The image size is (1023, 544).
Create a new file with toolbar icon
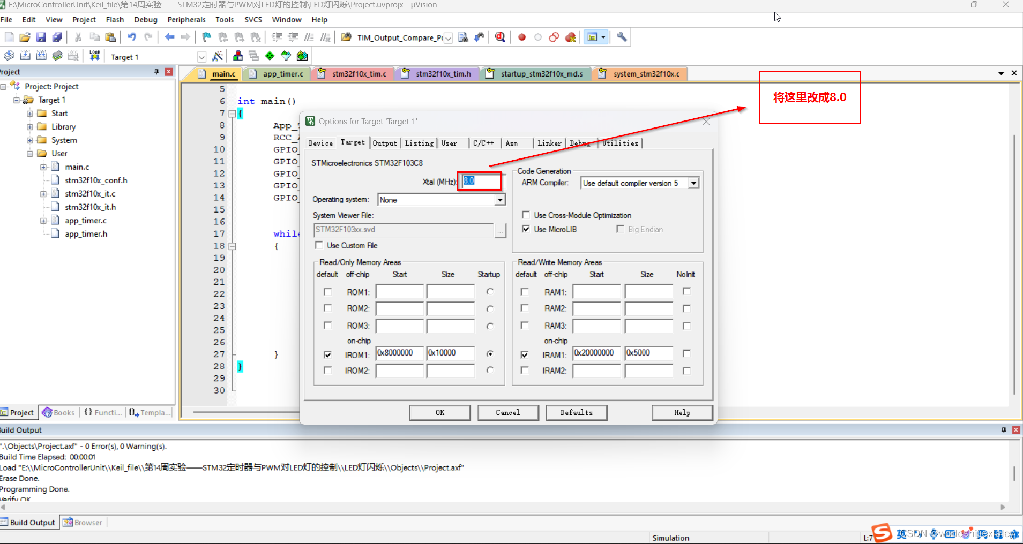[x=9, y=37]
